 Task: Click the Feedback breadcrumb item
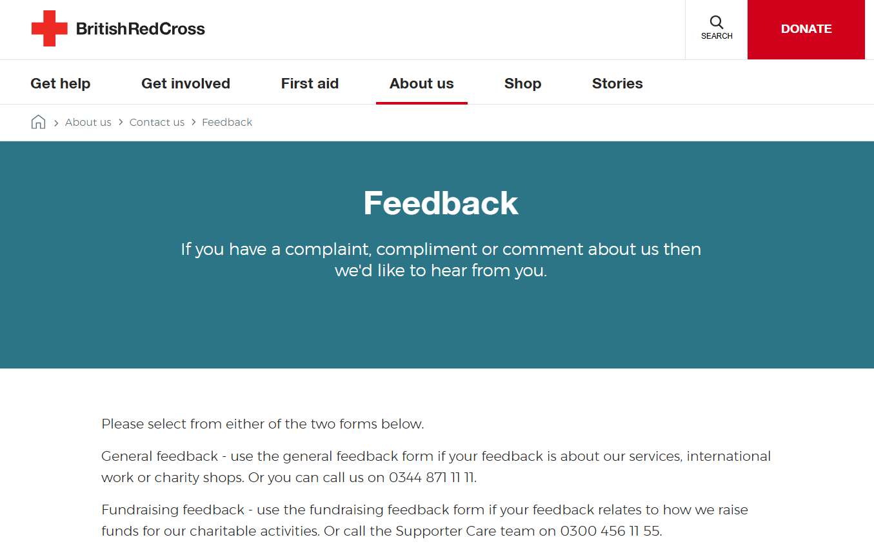point(227,122)
